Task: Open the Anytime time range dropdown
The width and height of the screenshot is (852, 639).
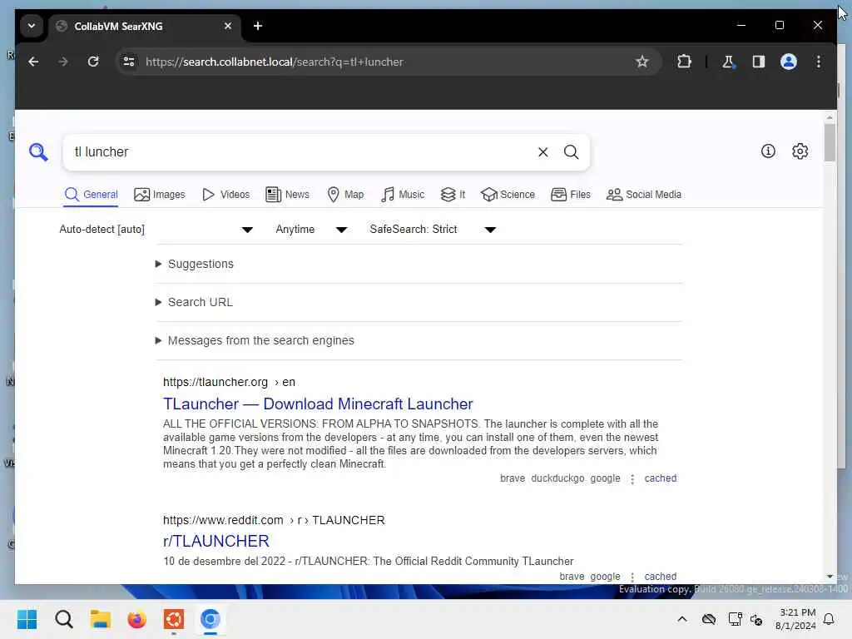Action: 311,230
